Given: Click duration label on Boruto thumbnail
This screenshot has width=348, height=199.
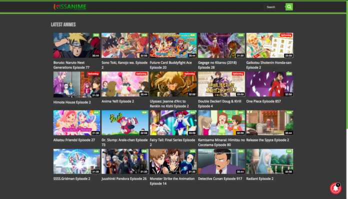Looking at the screenshot, I should (95, 55).
